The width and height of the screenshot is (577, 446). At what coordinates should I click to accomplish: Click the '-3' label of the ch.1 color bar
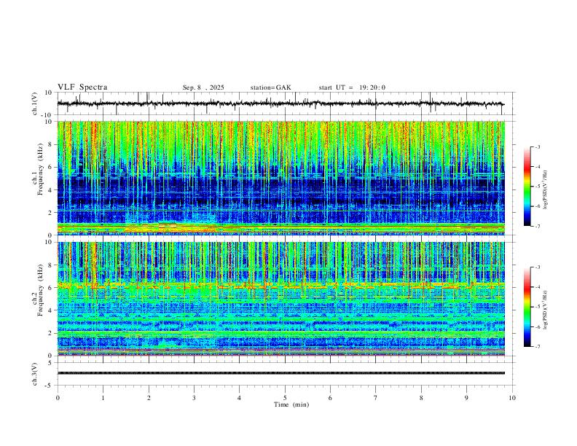[x=537, y=146]
